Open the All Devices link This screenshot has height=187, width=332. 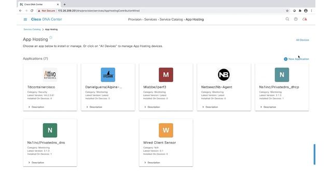302,40
